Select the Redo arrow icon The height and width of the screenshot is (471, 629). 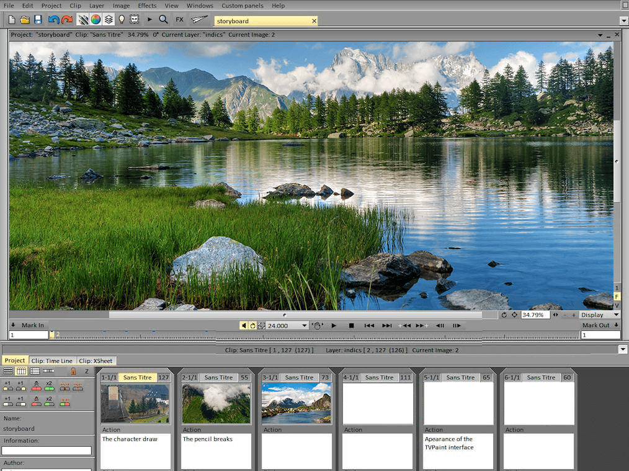pyautogui.click(x=66, y=19)
